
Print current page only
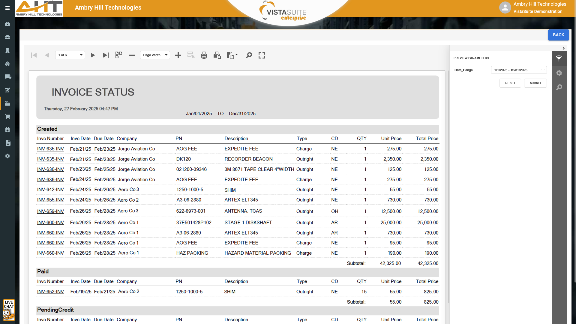pyautogui.click(x=217, y=55)
